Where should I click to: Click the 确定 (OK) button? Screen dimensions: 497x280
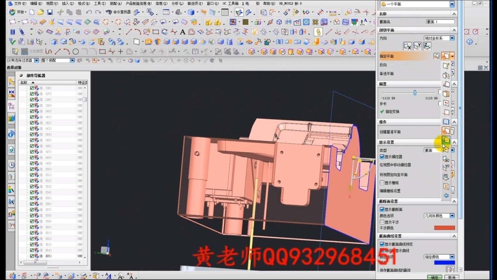[435, 277]
